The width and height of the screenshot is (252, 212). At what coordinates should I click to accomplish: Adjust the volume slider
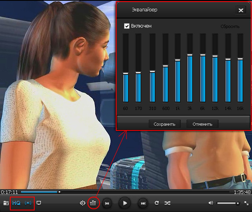tap(228, 203)
